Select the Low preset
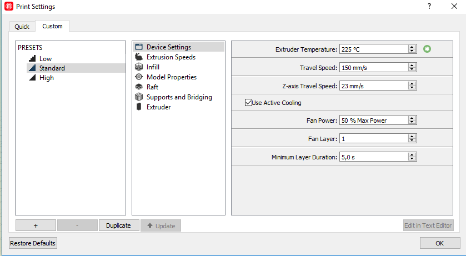Viewport: 466px width, 256px height. 46,59
